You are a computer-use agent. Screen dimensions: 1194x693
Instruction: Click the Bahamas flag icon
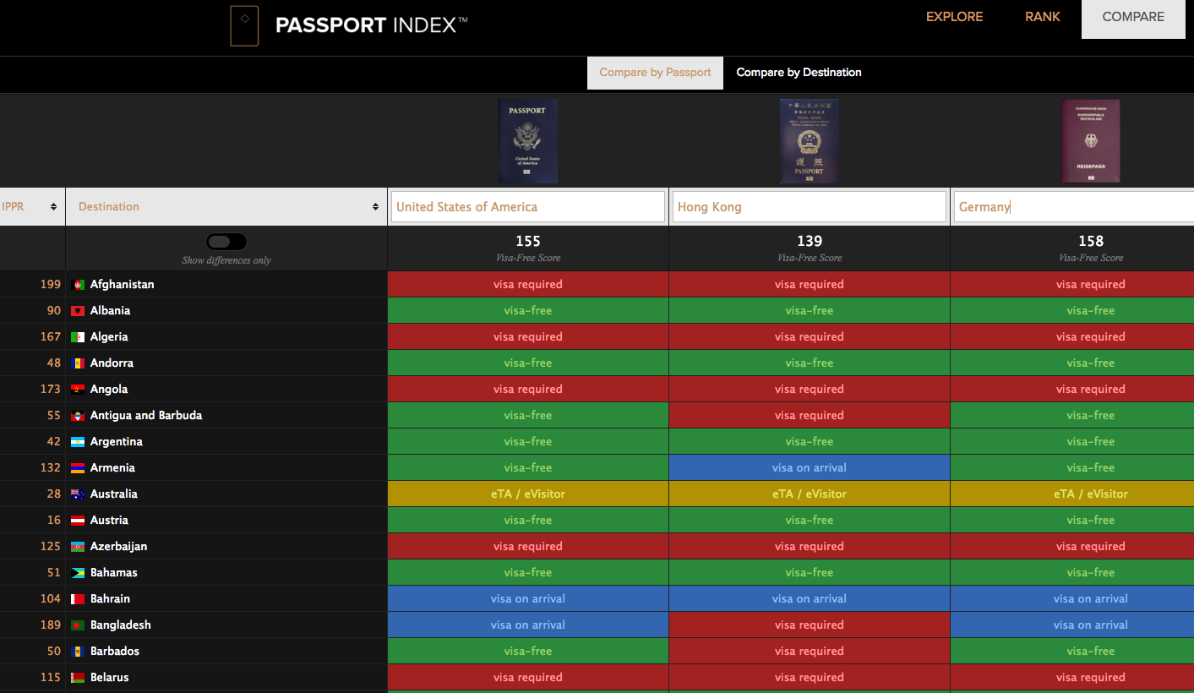(x=78, y=573)
